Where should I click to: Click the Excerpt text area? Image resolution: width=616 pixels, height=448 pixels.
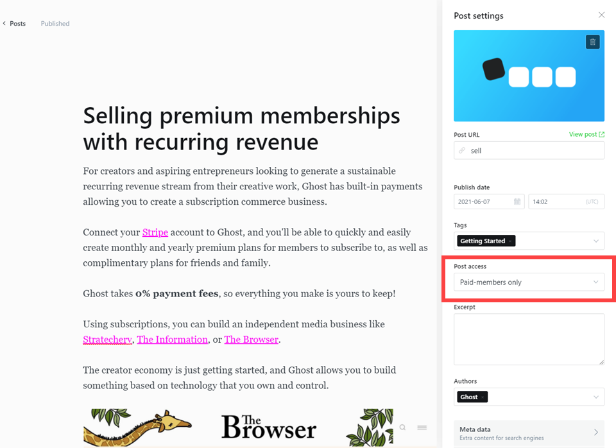(529, 339)
